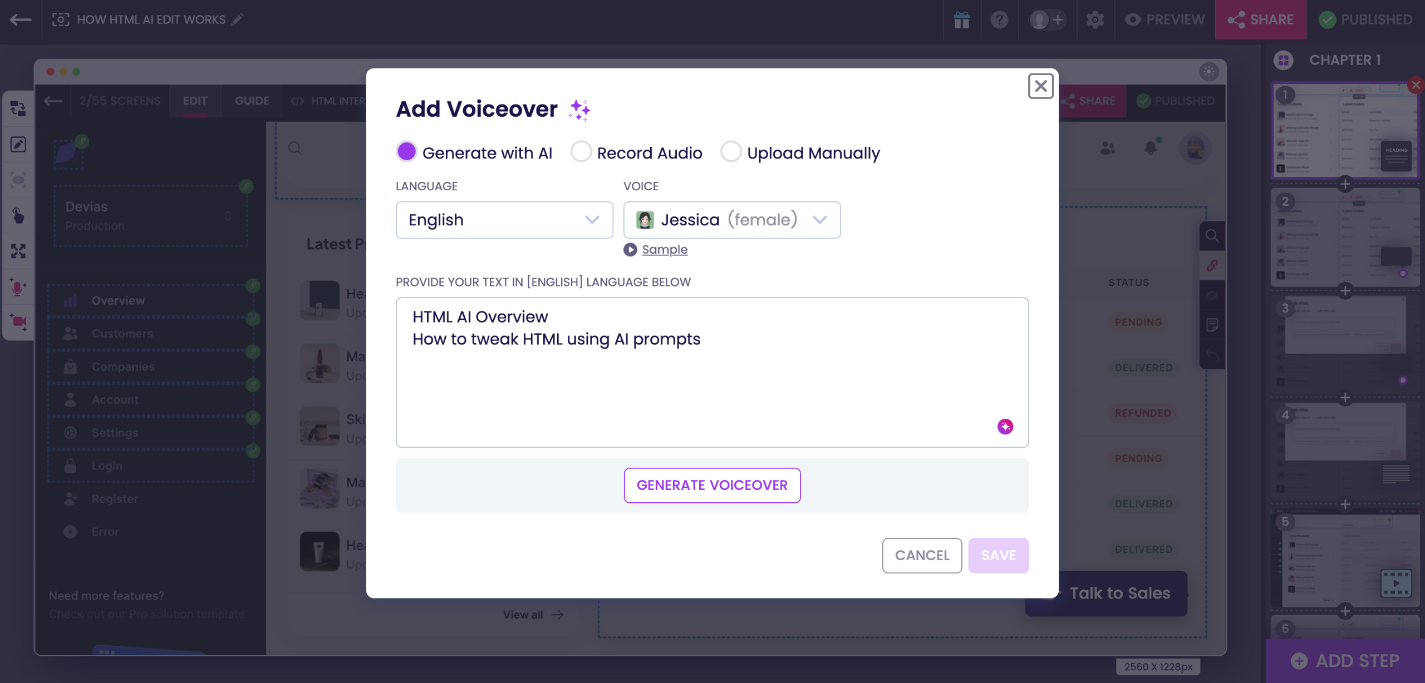Click the pencil icon beside the title
This screenshot has height=683, width=1425.
(238, 20)
